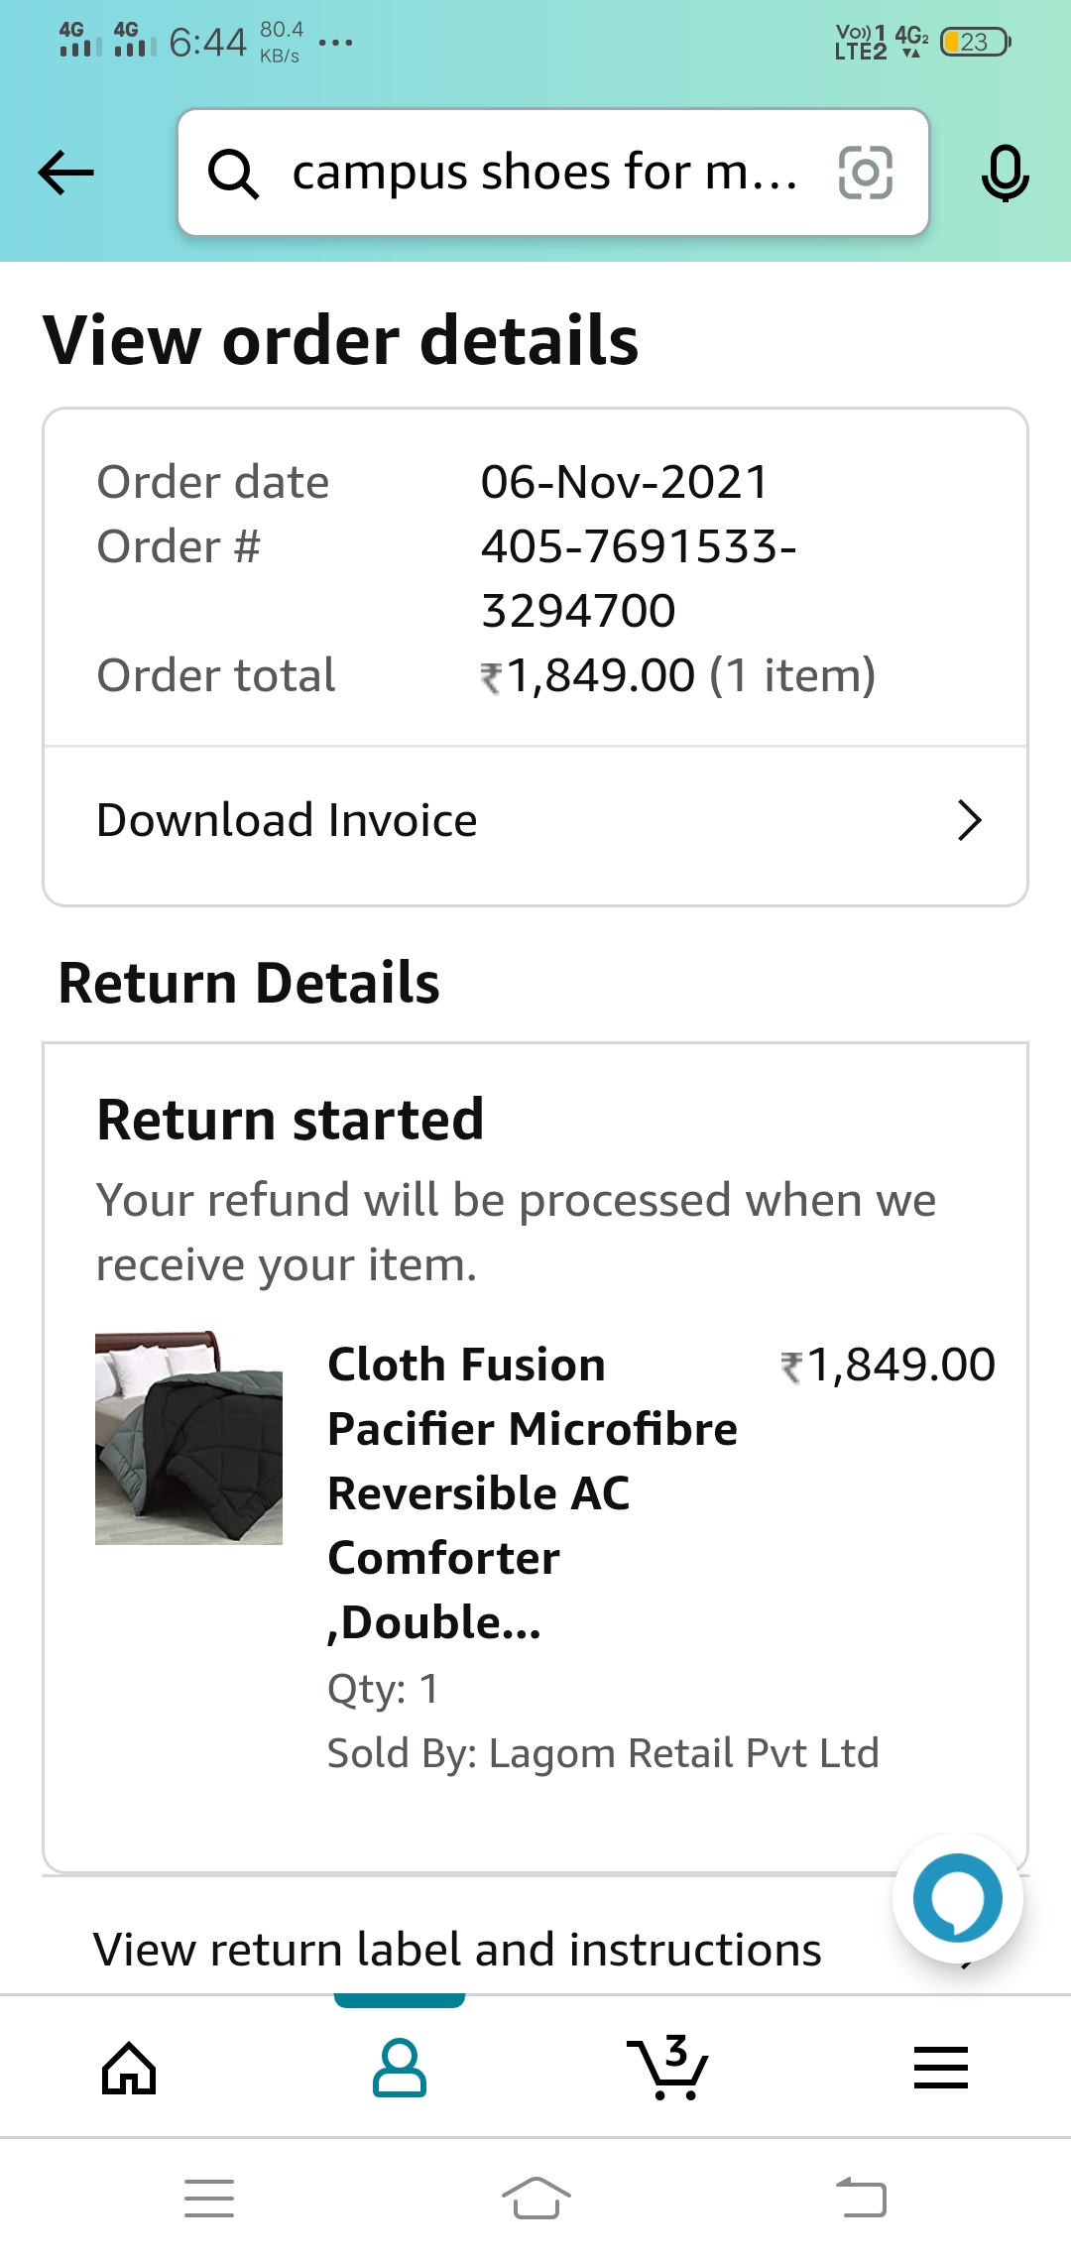Tap the Return started heading
This screenshot has width=1071, height=2261.
click(x=290, y=1120)
